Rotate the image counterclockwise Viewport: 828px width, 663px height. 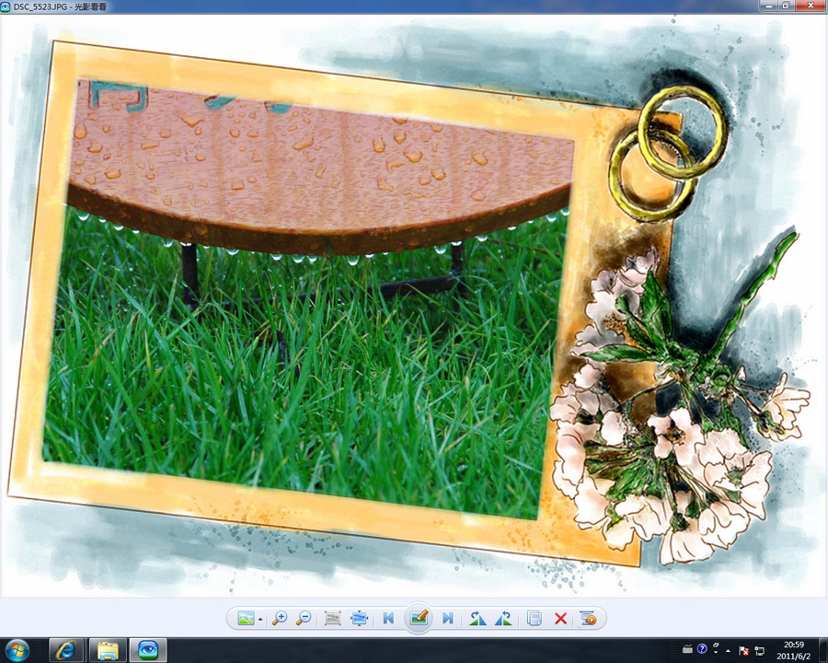tap(477, 619)
